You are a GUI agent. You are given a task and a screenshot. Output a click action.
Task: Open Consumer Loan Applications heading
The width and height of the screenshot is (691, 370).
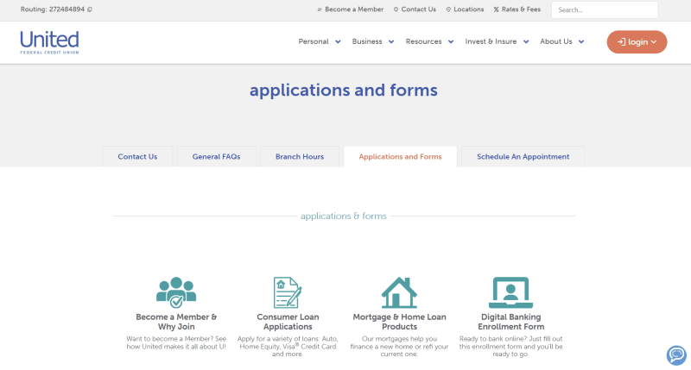(x=288, y=322)
